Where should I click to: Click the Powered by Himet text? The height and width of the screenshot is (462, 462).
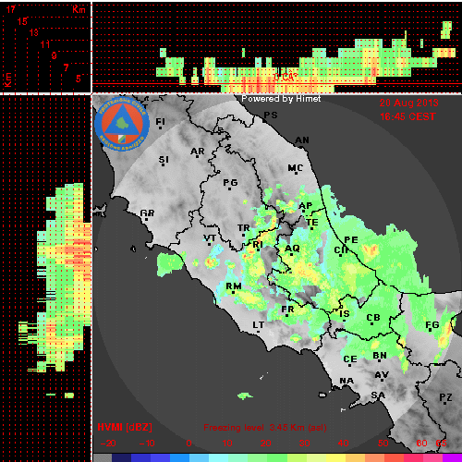tap(281, 99)
